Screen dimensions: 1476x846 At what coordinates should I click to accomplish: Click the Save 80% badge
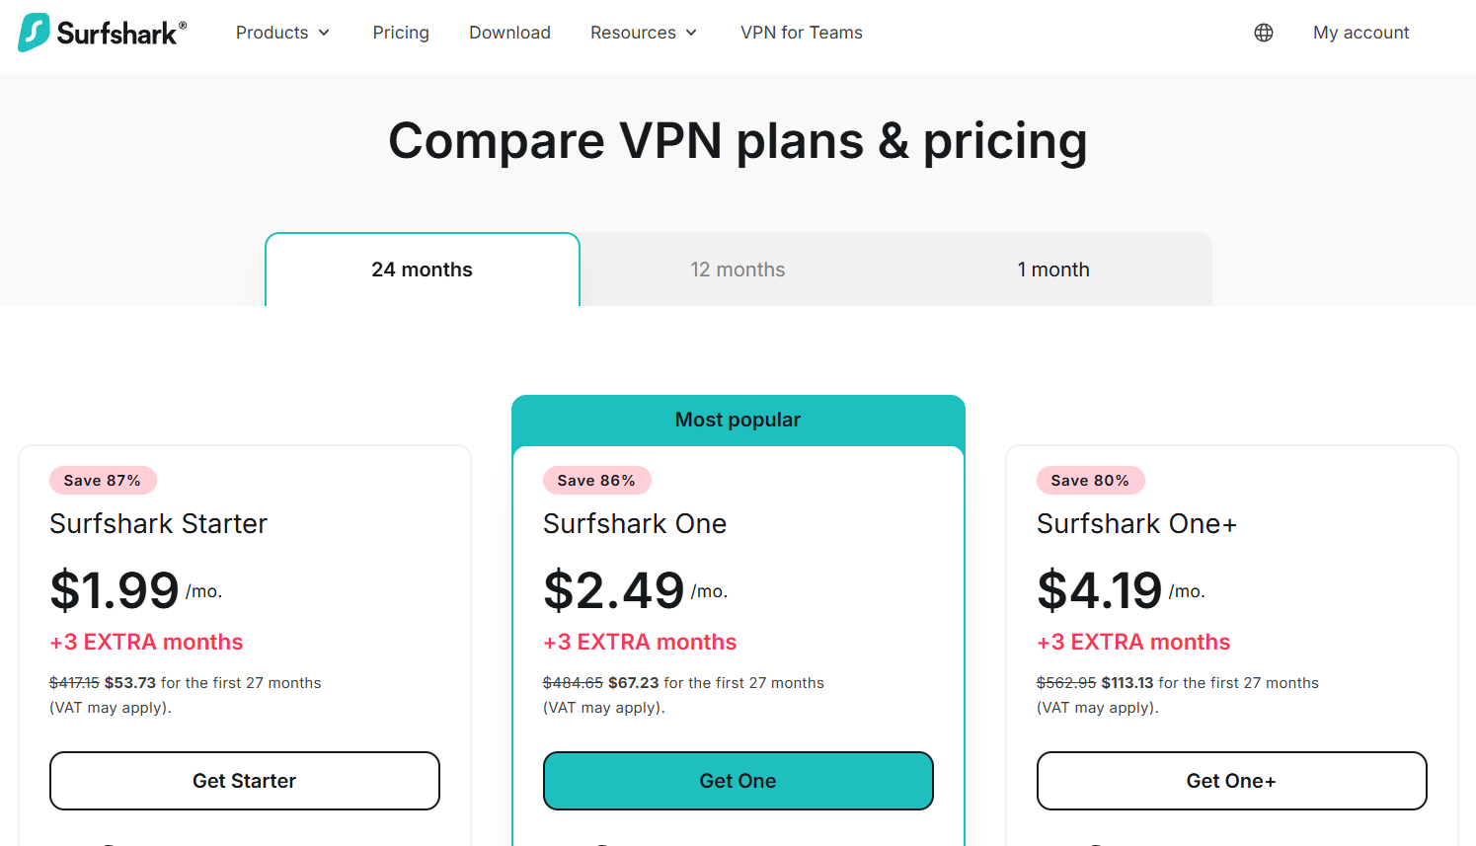[x=1090, y=481]
